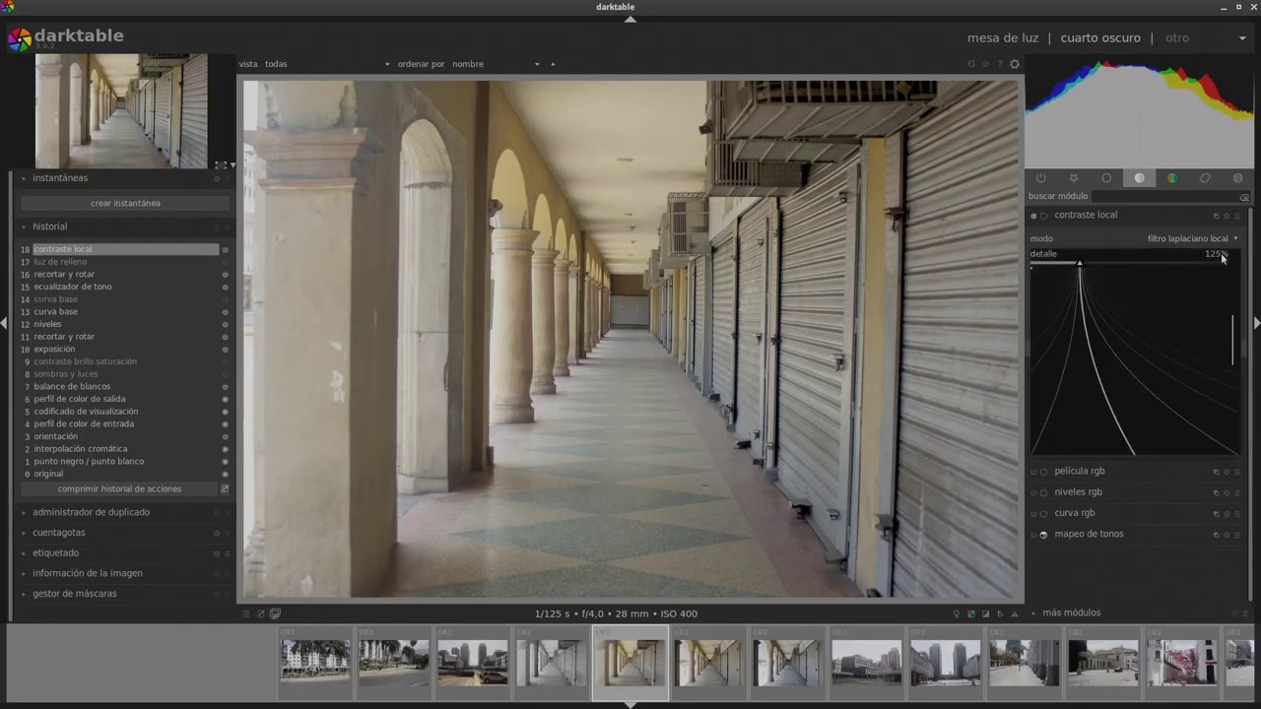Toggle overexposure indicator icon in bottom toolbar
1261x709 pixels.
[985, 613]
